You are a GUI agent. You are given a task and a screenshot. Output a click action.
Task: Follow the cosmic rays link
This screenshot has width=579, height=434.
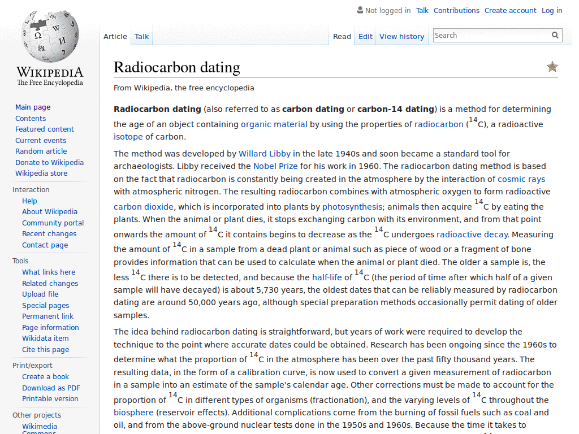[x=521, y=179]
